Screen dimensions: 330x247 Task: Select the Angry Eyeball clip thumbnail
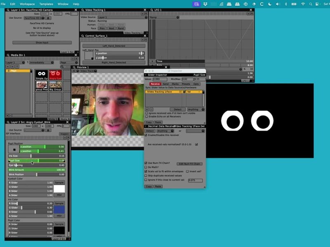[x=55, y=75]
